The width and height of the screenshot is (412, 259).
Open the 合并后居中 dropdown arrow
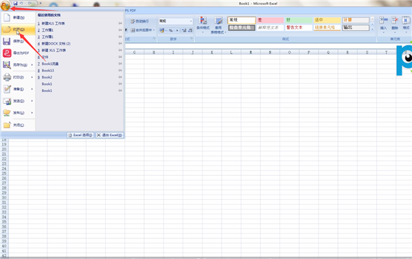[x=154, y=30]
